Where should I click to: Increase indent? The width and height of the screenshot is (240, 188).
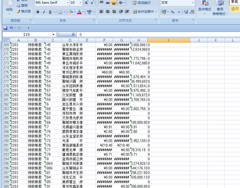coord(127,12)
